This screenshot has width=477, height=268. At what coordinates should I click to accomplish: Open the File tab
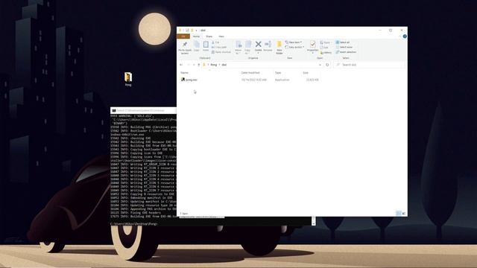183,36
